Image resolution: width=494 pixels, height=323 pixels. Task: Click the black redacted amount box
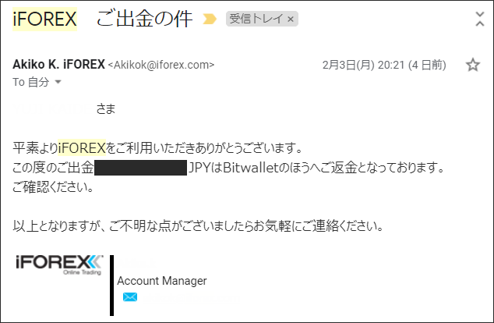coord(140,168)
